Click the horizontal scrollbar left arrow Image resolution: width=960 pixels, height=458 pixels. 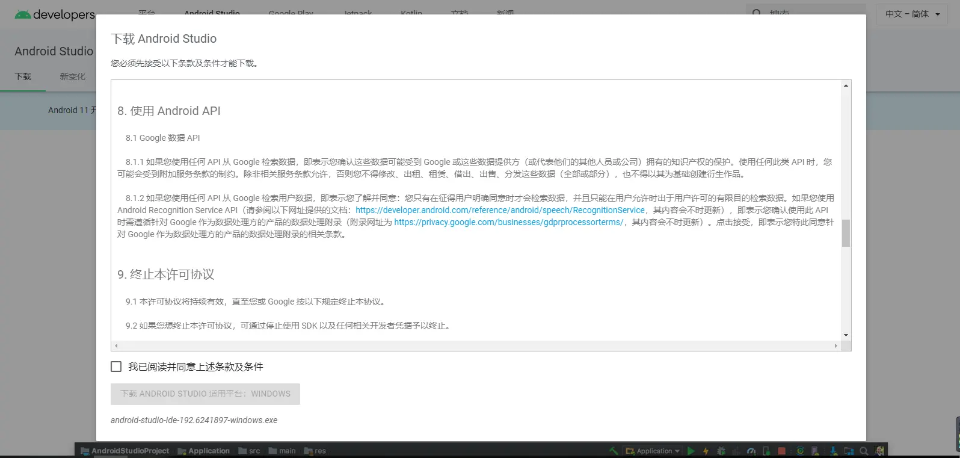(x=116, y=346)
